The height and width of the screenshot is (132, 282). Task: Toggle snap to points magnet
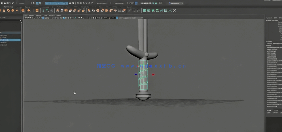pos(83,3)
